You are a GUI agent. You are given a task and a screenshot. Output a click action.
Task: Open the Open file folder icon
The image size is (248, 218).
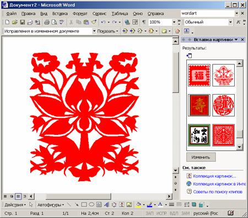click(x=15, y=22)
